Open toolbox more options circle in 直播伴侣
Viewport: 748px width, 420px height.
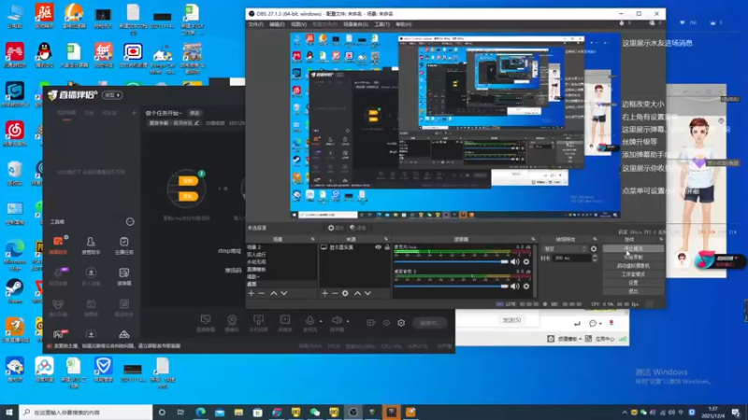(x=130, y=222)
